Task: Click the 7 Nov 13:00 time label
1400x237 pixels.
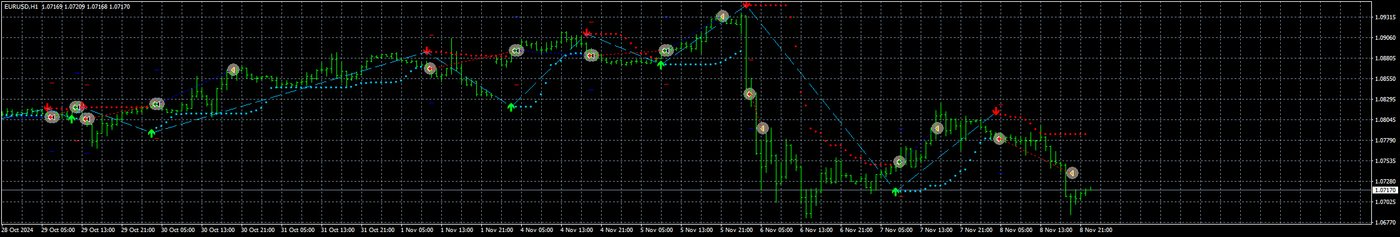Action: click(x=936, y=230)
